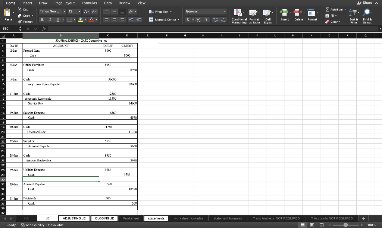Toggle Wrap Text for the cell
382x228 pixels.
click(160, 12)
